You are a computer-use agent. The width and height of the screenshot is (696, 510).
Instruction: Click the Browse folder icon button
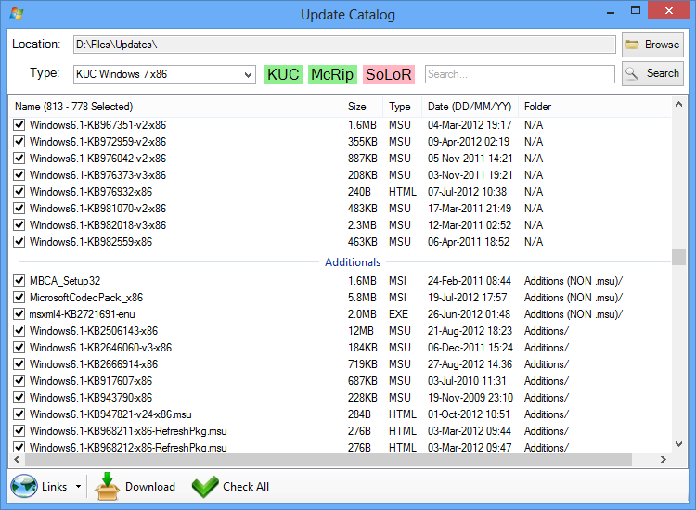coord(652,45)
